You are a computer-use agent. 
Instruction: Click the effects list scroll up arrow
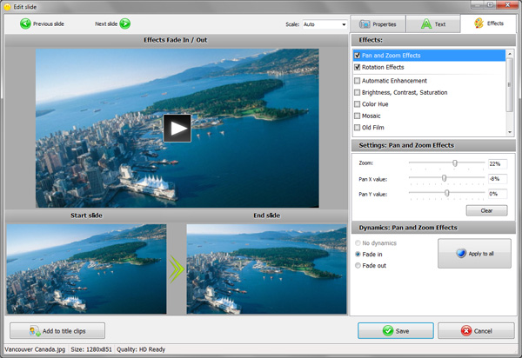tap(510, 54)
